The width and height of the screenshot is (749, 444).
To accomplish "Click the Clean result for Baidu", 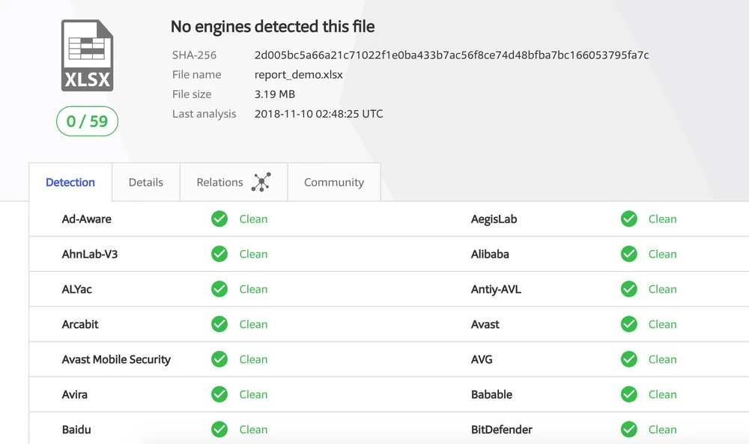I will coord(253,430).
